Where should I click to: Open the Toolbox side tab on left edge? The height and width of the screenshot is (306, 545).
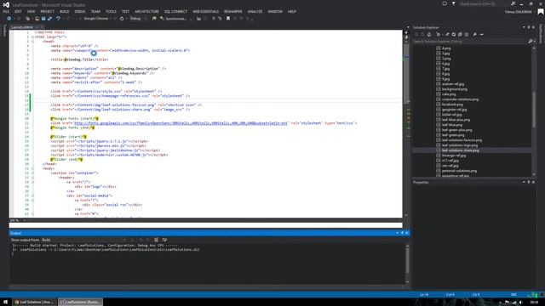click(x=4, y=31)
